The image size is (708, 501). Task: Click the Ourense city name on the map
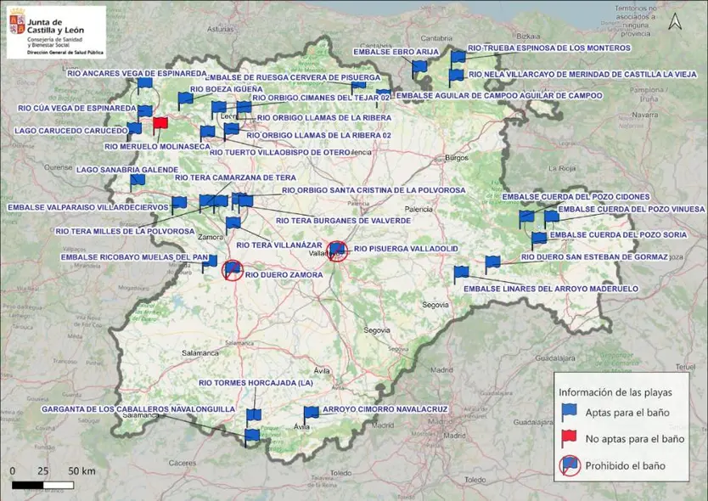[x=59, y=167]
